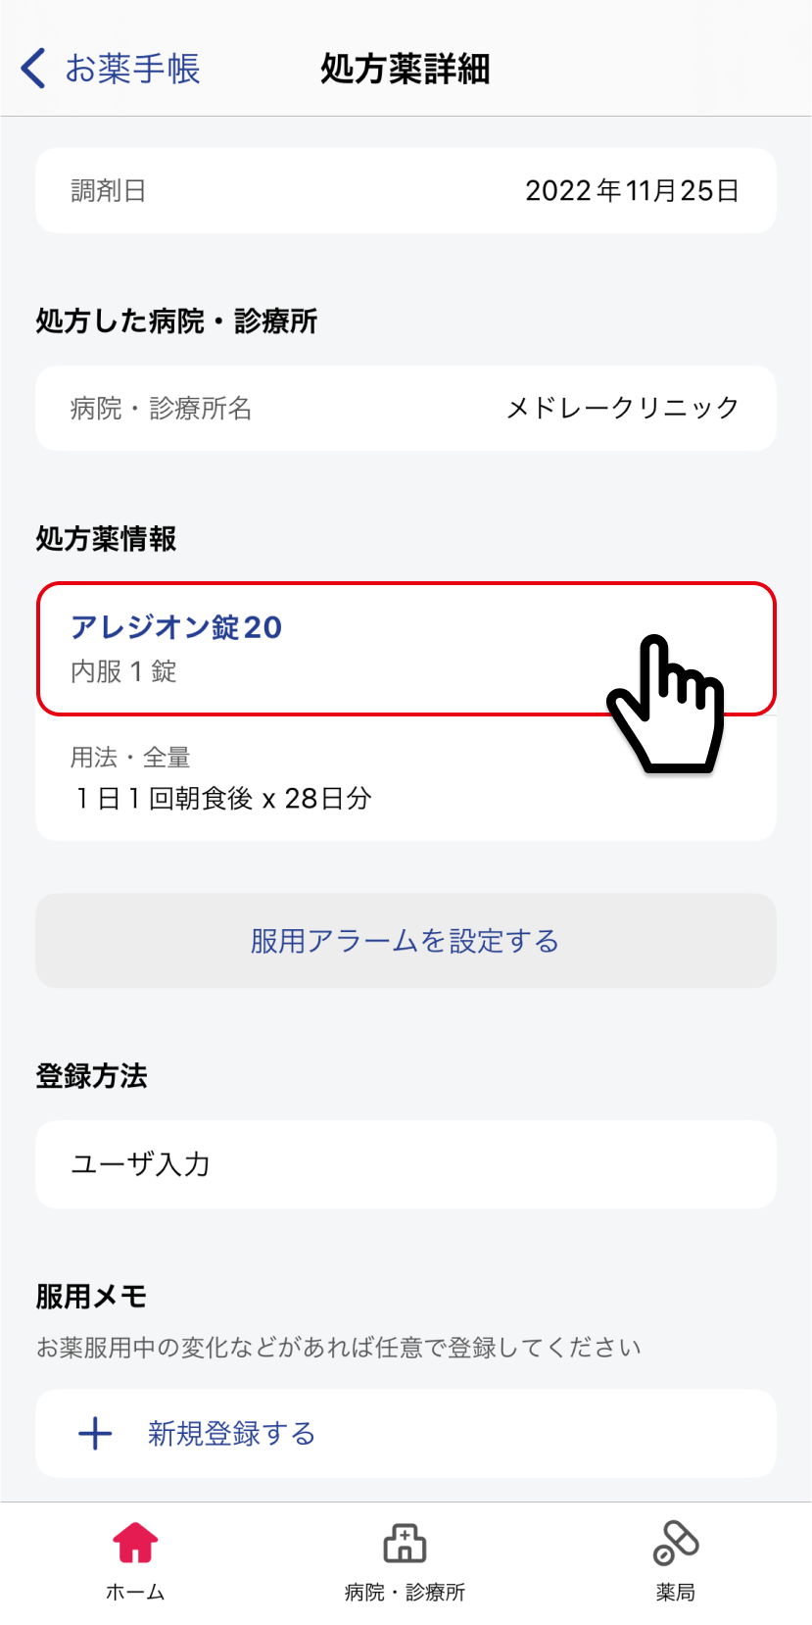
Task: Return to お薬手帳 via the back label
Action: click(x=132, y=69)
